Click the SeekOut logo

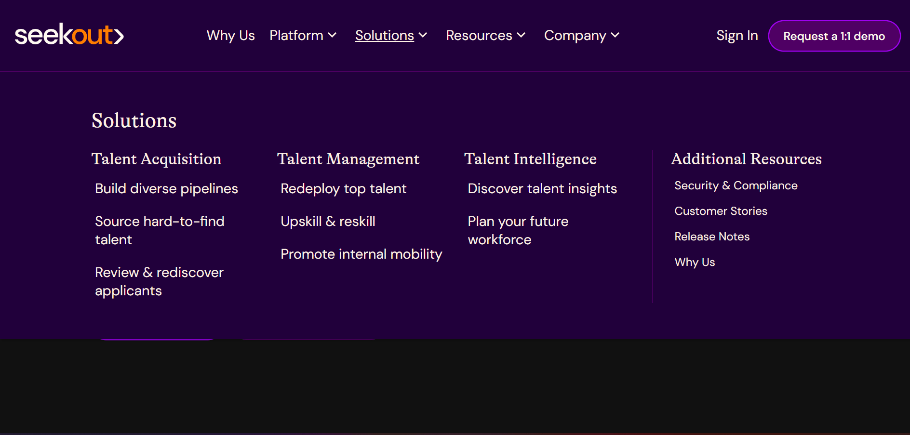pyautogui.click(x=69, y=35)
